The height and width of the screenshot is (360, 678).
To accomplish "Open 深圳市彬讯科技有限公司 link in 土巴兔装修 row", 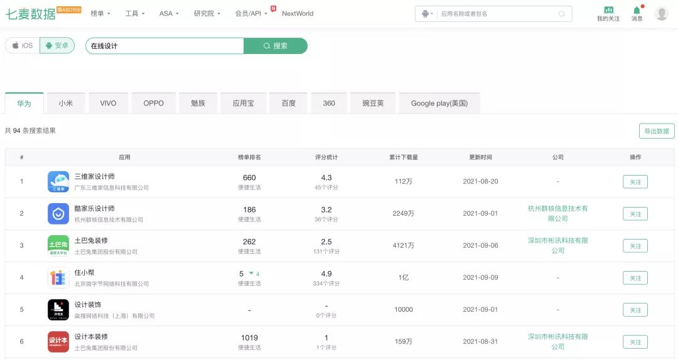I will click(x=558, y=245).
